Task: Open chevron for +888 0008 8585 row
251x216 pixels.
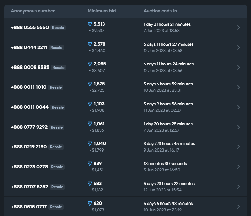Action: [x=238, y=67]
